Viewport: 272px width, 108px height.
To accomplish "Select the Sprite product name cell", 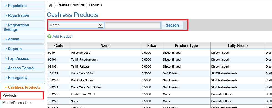I will [105, 101].
